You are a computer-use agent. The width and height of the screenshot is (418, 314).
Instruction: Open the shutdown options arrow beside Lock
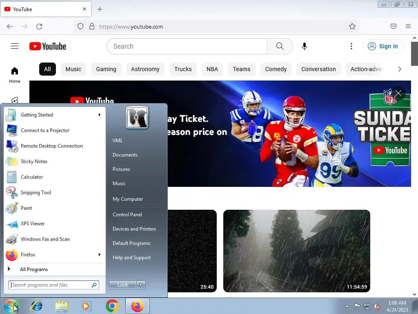click(141, 285)
